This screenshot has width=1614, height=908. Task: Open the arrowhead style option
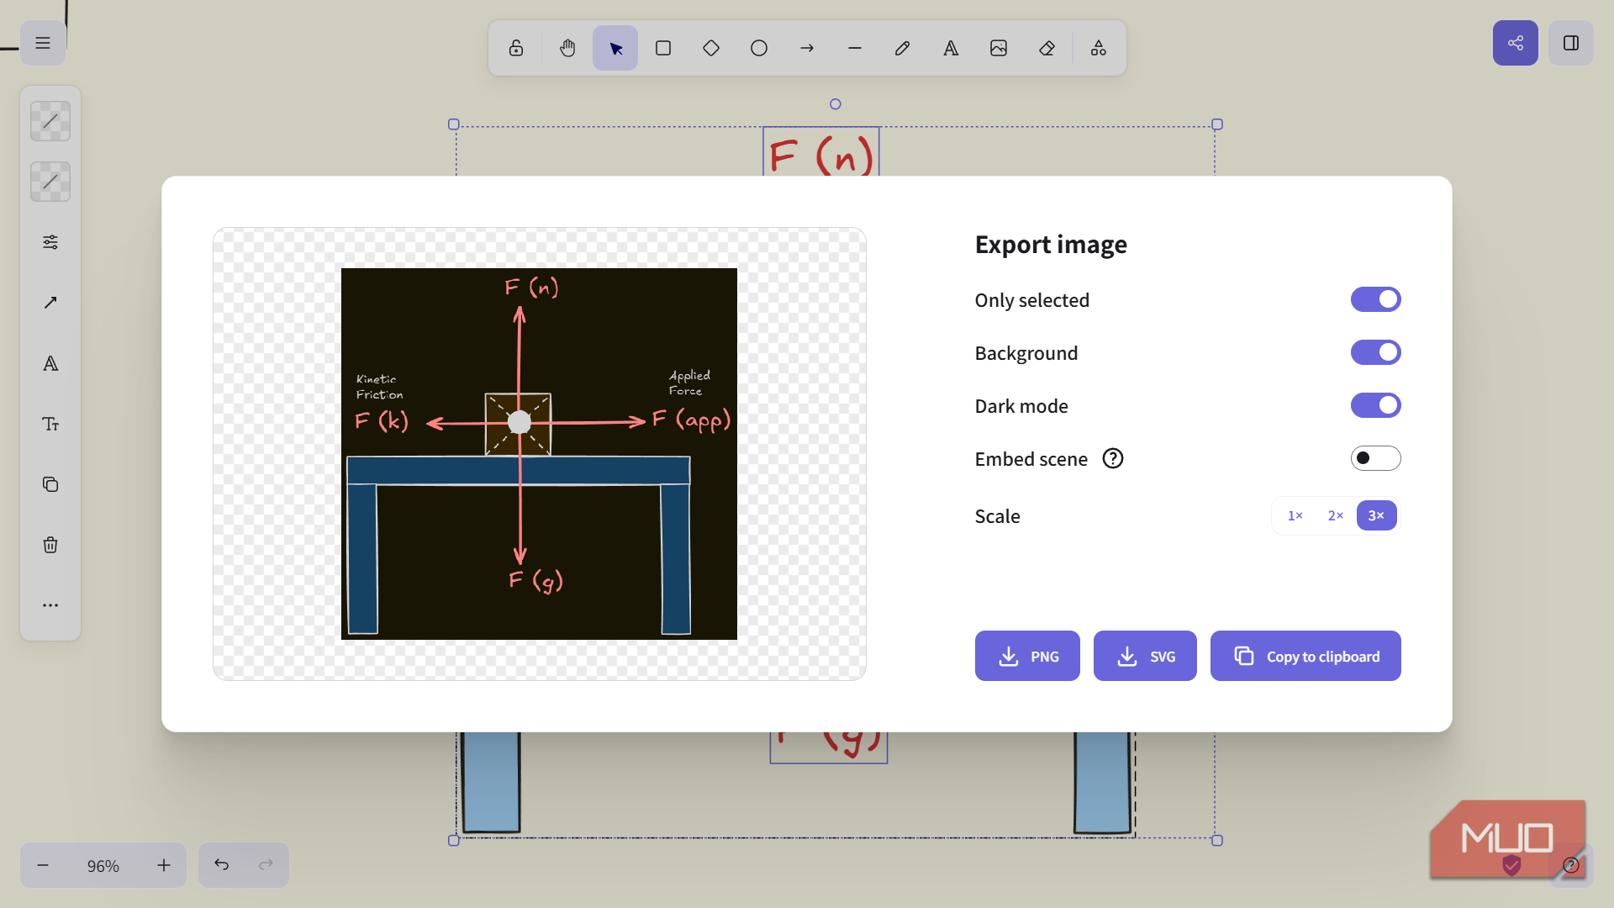(50, 303)
